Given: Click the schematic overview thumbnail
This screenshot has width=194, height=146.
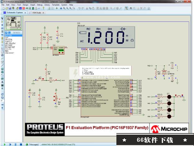Looking at the screenshot, I should (13, 23).
